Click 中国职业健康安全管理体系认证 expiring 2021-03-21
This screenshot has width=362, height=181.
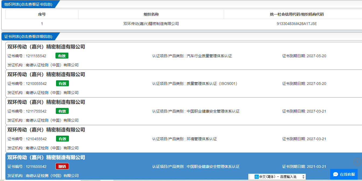click(213, 167)
